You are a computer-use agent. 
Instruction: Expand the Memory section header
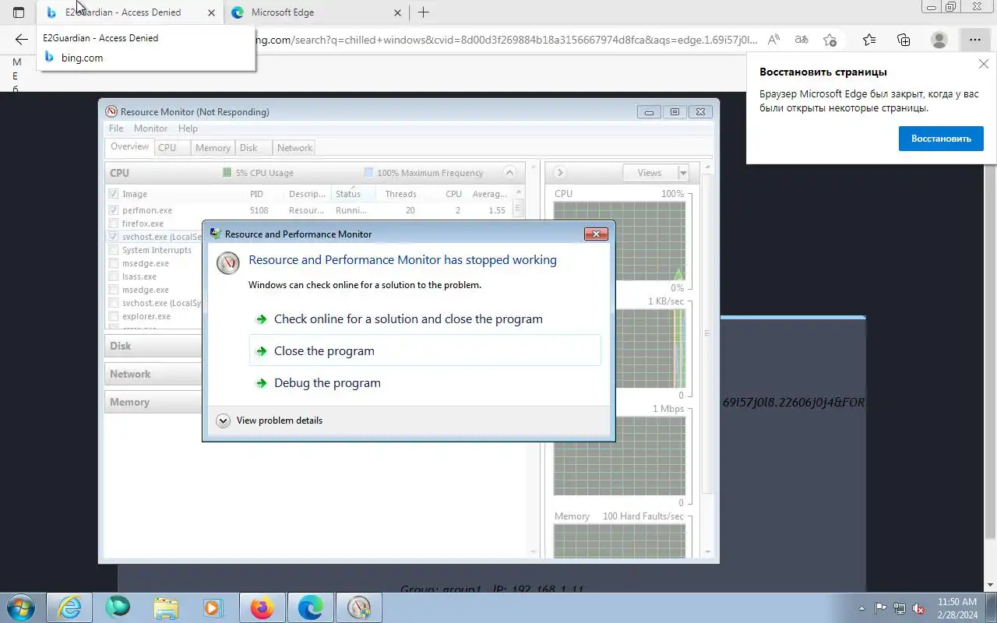(x=154, y=402)
